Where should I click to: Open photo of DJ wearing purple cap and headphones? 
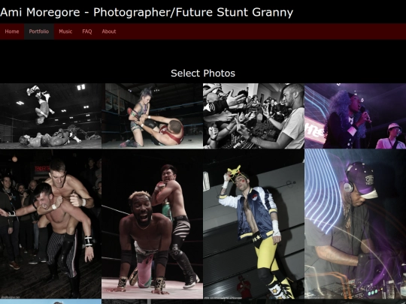[355, 224]
